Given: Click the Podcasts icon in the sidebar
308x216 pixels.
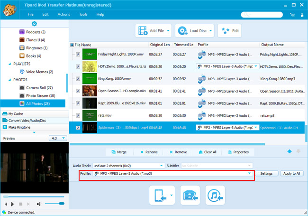Looking at the screenshot, I should (22, 32).
